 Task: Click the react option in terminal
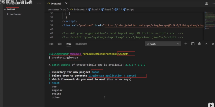(55, 83)
